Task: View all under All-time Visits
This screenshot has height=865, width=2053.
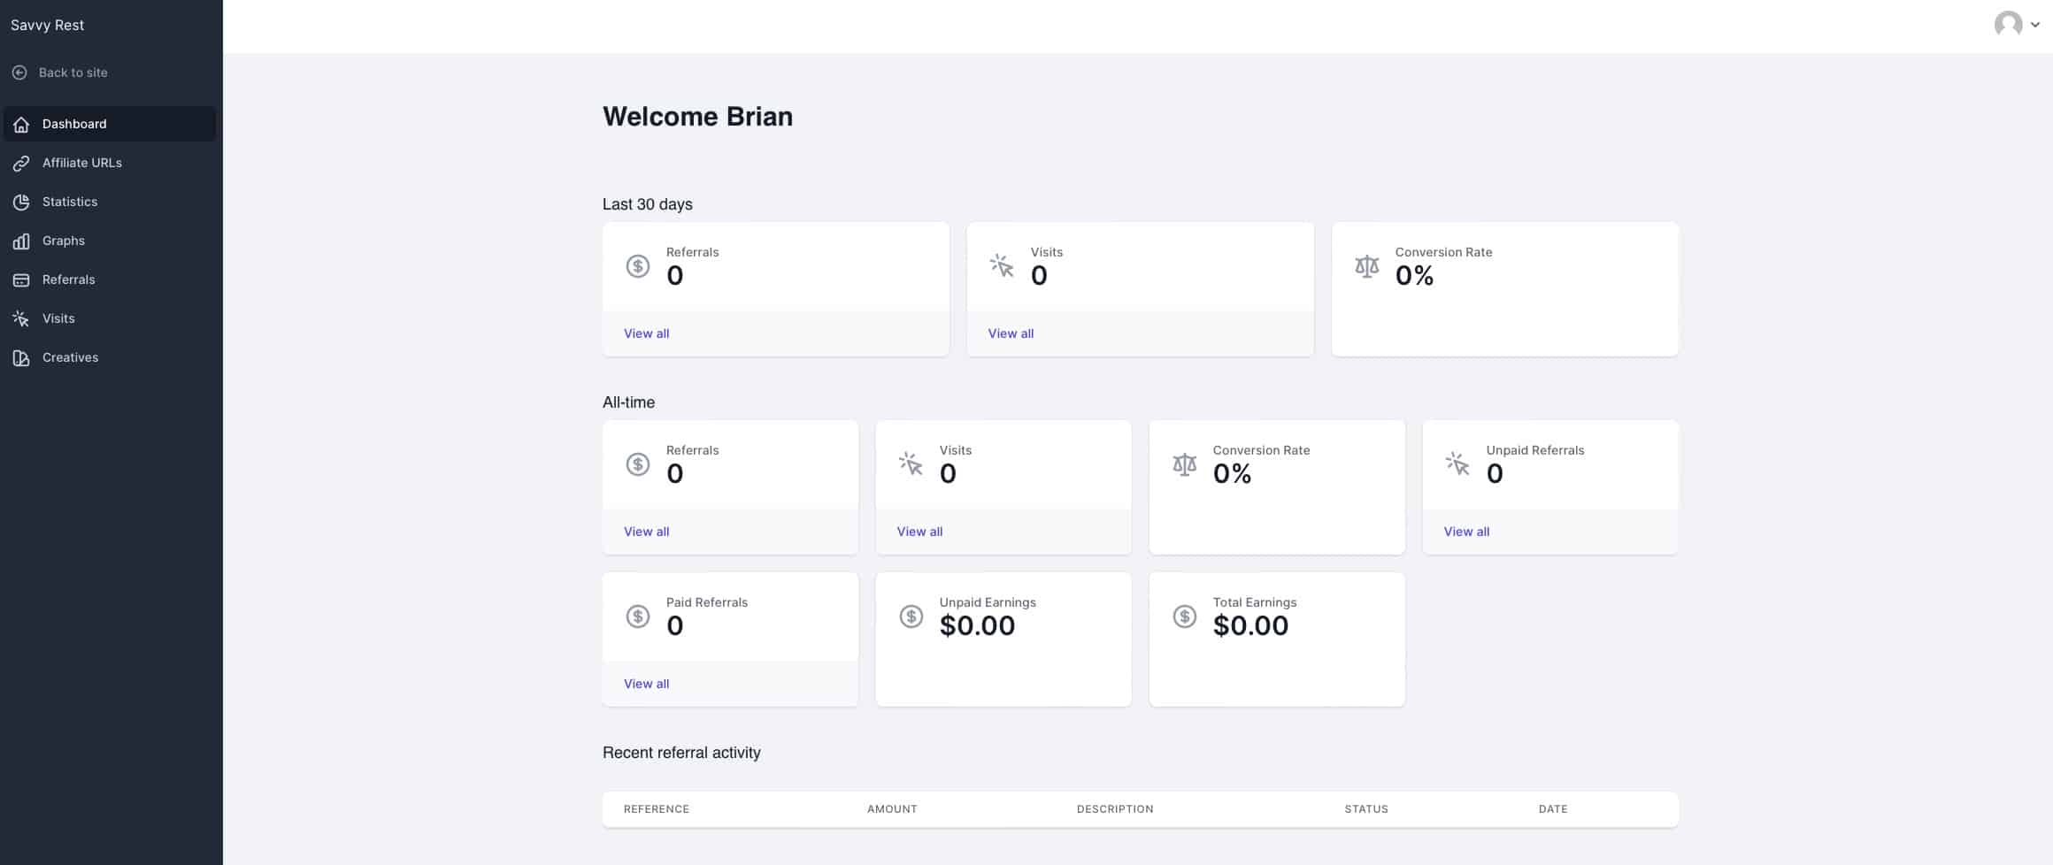Action: 919,532
